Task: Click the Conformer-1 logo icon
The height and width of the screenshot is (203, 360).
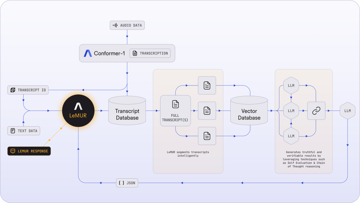Action: tap(88, 53)
